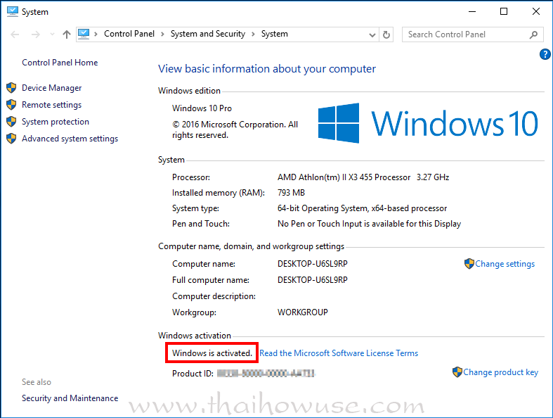Click shield icon beside Advanced system settings
Screen dimensions: 553x418
click(x=11, y=139)
